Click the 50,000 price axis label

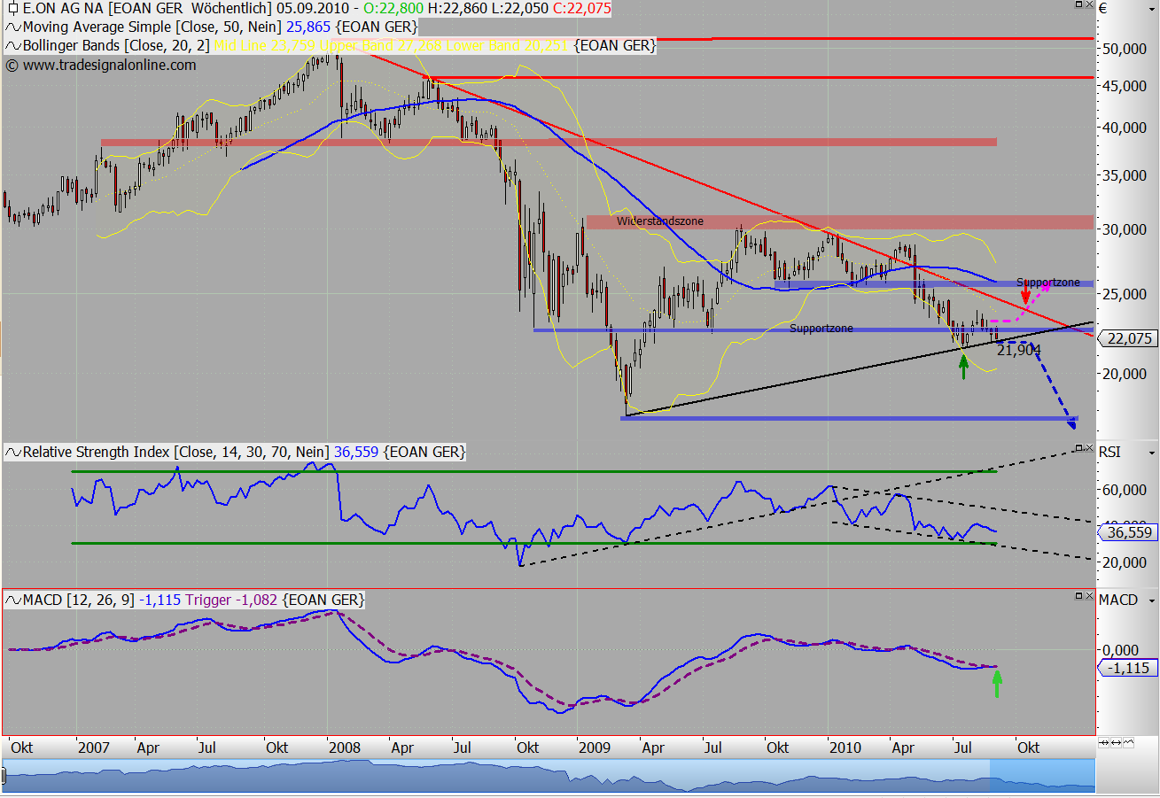pyautogui.click(x=1126, y=49)
